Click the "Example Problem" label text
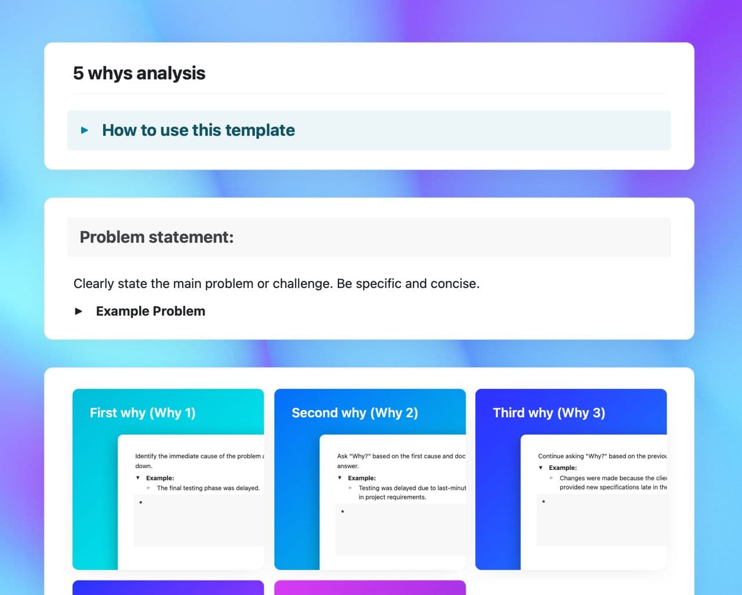The height and width of the screenshot is (595, 742). click(x=151, y=311)
